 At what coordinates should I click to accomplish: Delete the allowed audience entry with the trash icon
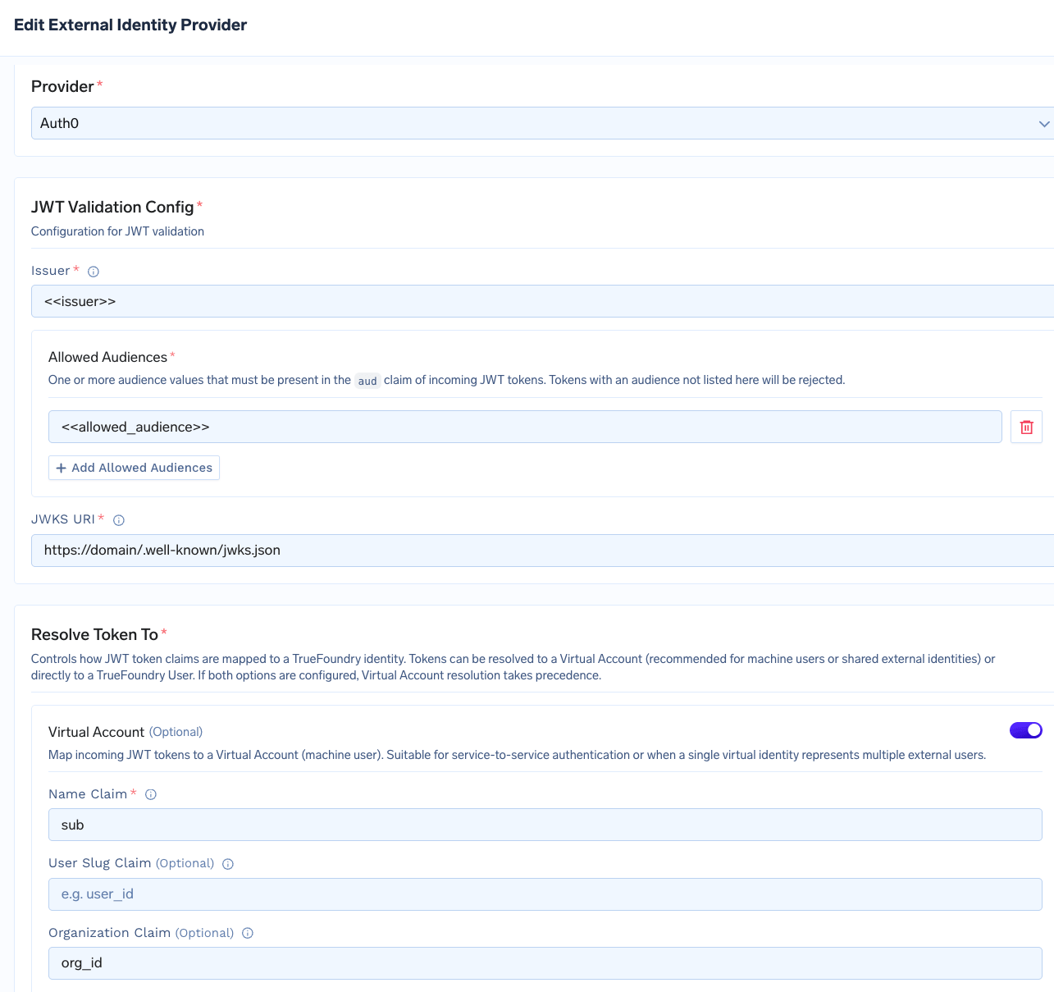point(1026,427)
